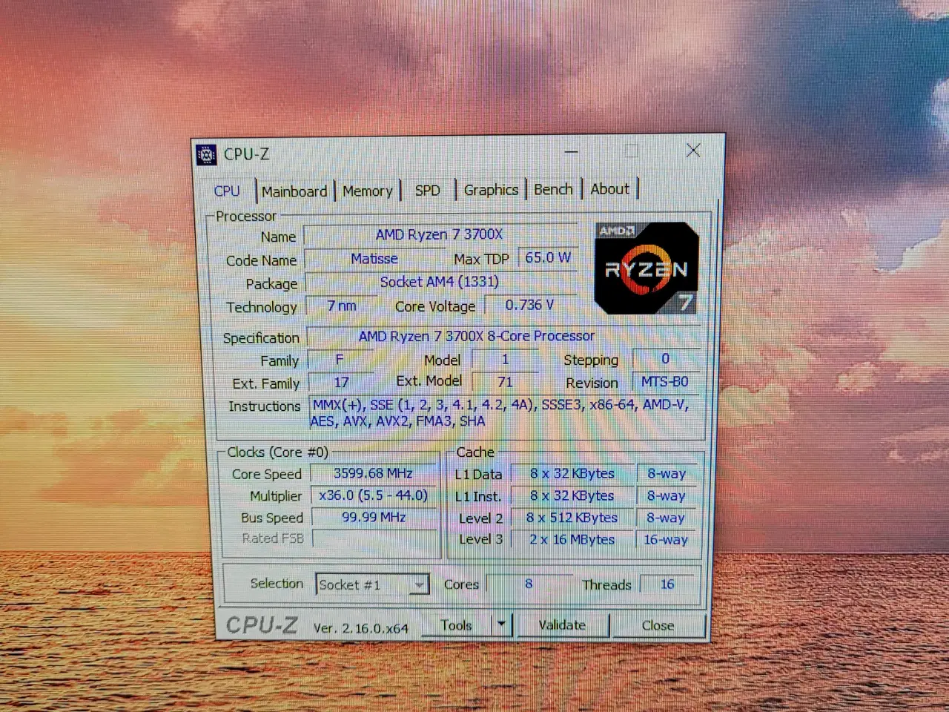
Task: Expand the Socket #1 selection combo box
Action: pos(373,584)
